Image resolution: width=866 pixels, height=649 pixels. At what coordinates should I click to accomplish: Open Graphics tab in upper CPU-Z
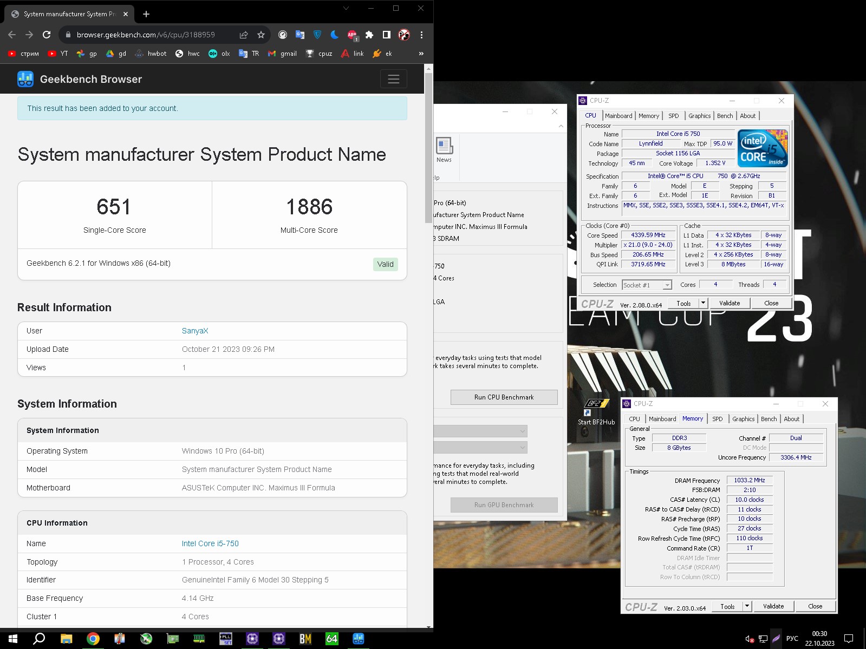699,116
